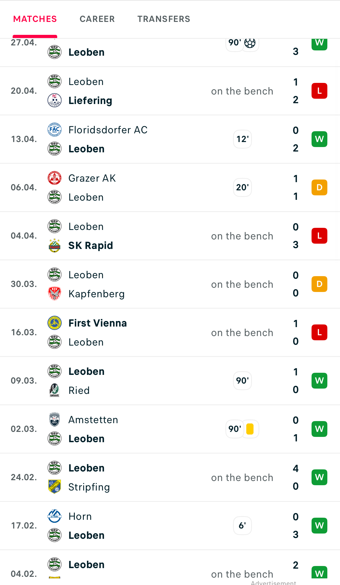Tap the red L badge for SK Rapid match

coord(319,236)
